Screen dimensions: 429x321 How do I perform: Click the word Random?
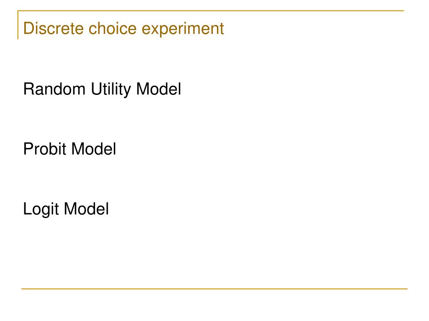[54, 89]
